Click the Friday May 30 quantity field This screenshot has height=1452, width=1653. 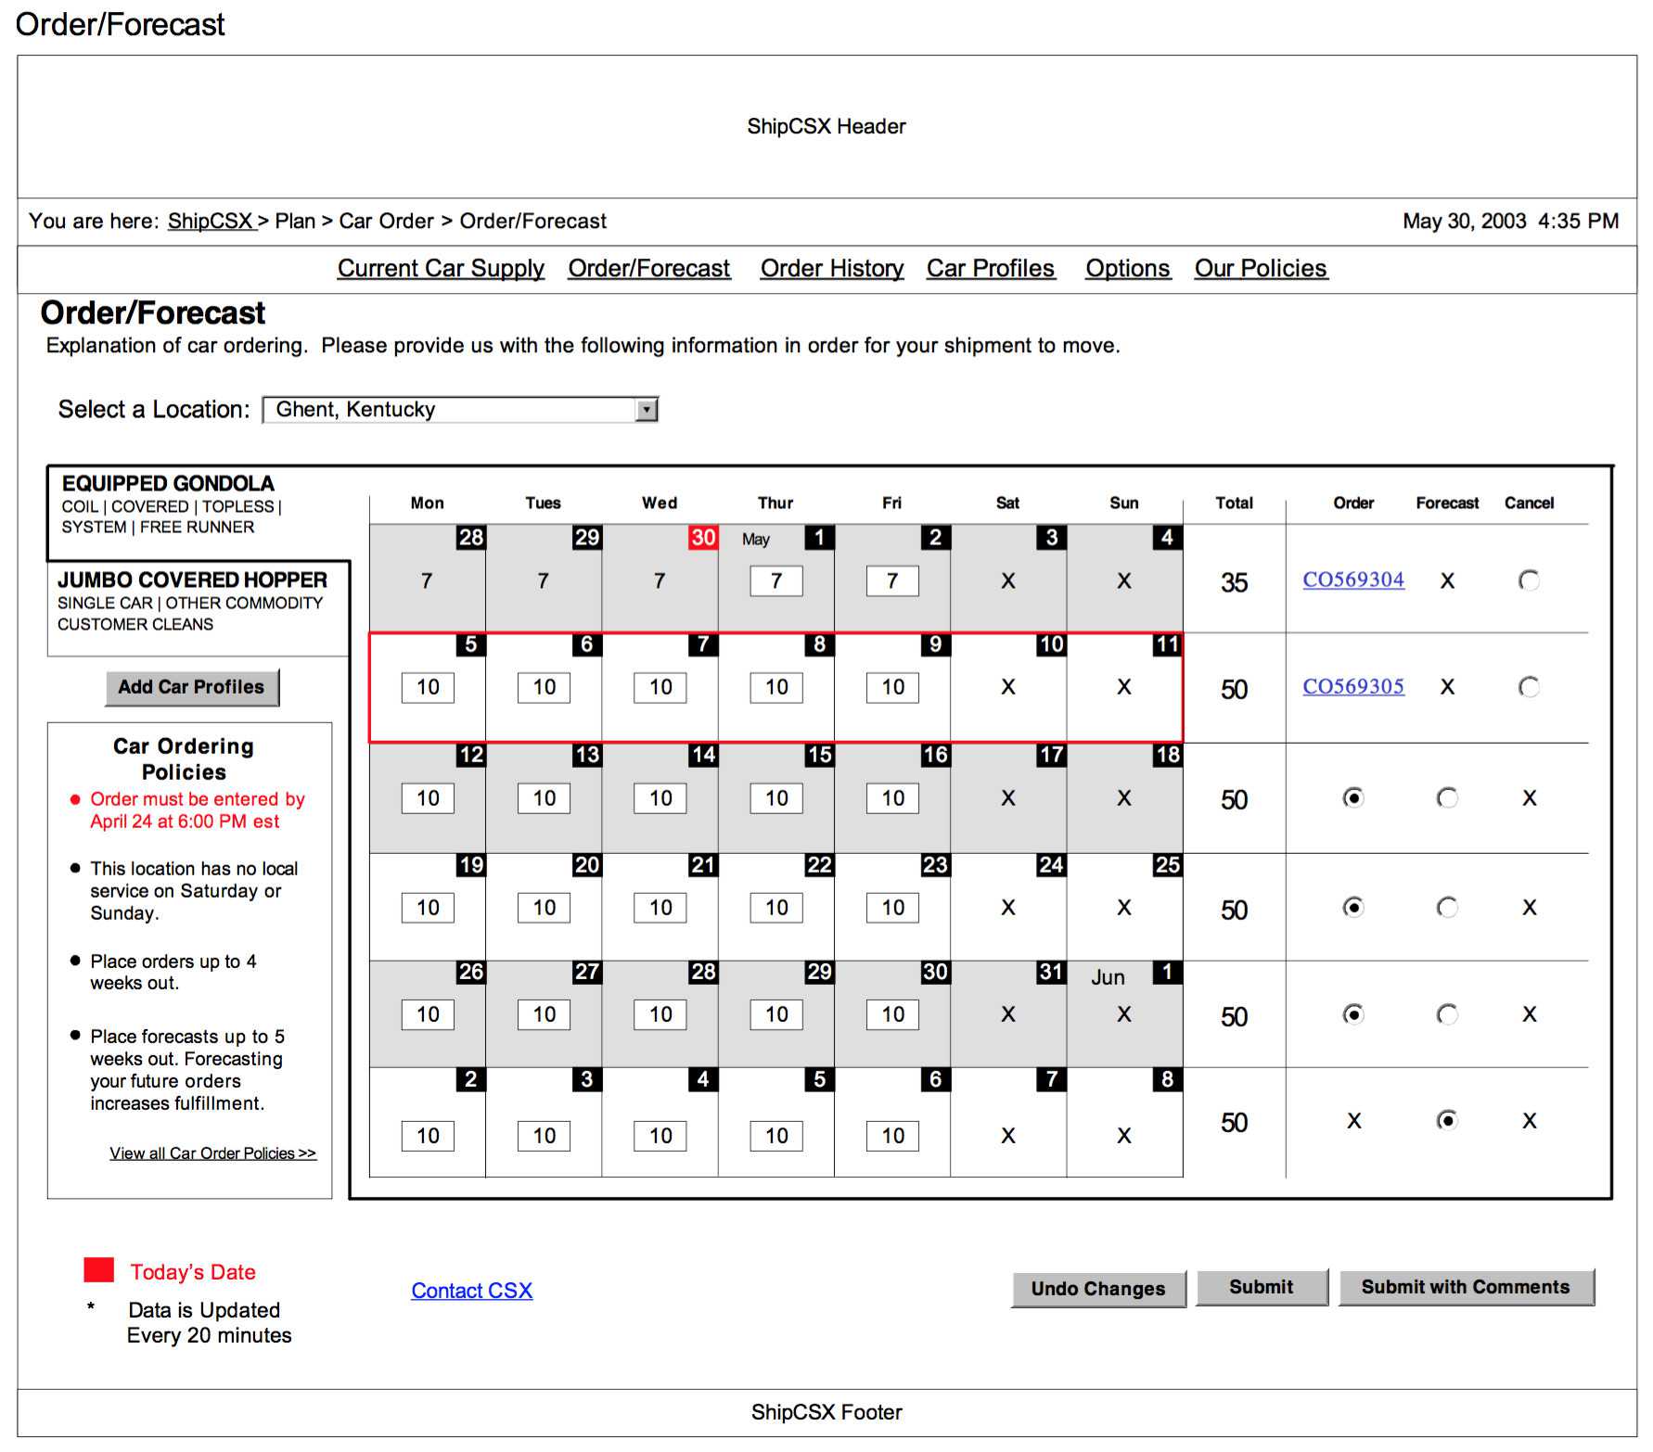point(892,1015)
